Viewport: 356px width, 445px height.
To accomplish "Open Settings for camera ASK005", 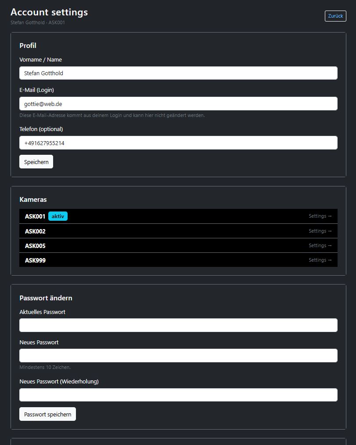I will point(320,245).
